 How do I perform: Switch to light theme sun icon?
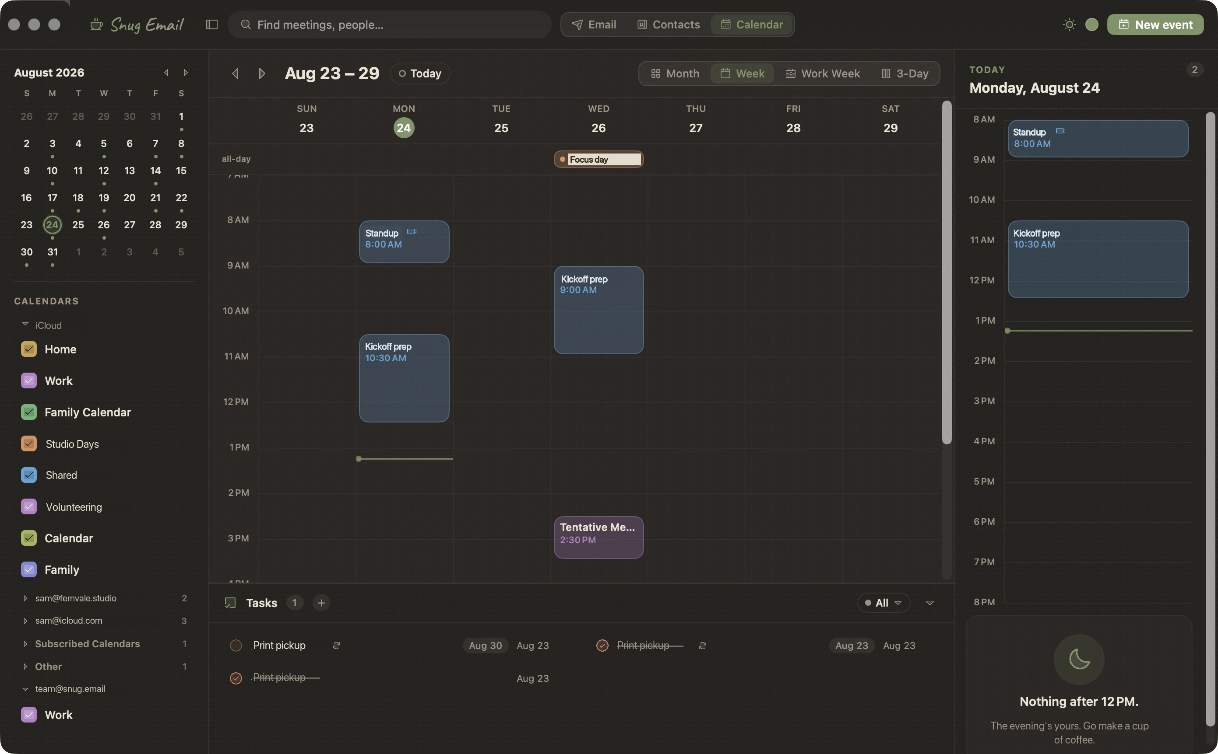(x=1069, y=24)
